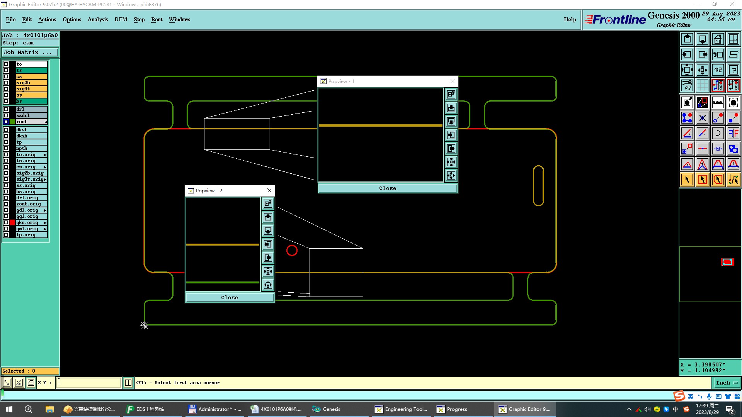
Task: Close Popview 2 with Close button
Action: click(x=230, y=298)
